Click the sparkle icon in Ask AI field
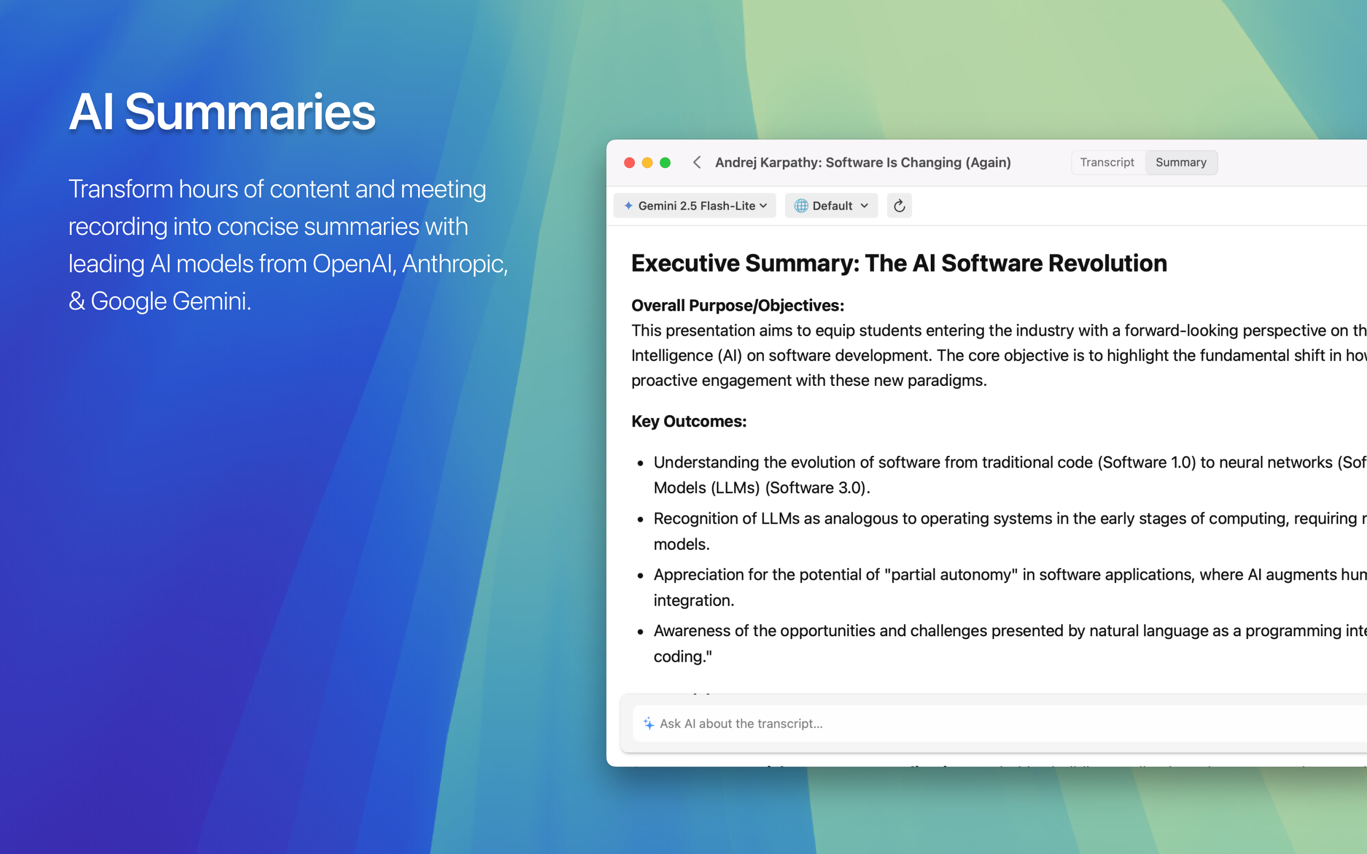Image resolution: width=1367 pixels, height=854 pixels. click(x=648, y=724)
